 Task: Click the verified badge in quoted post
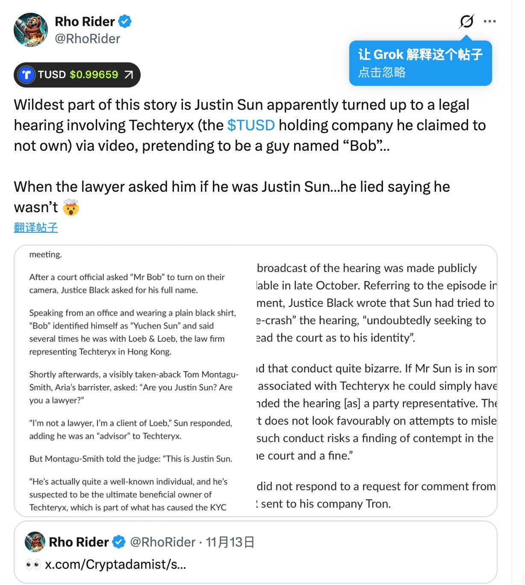coord(118,542)
